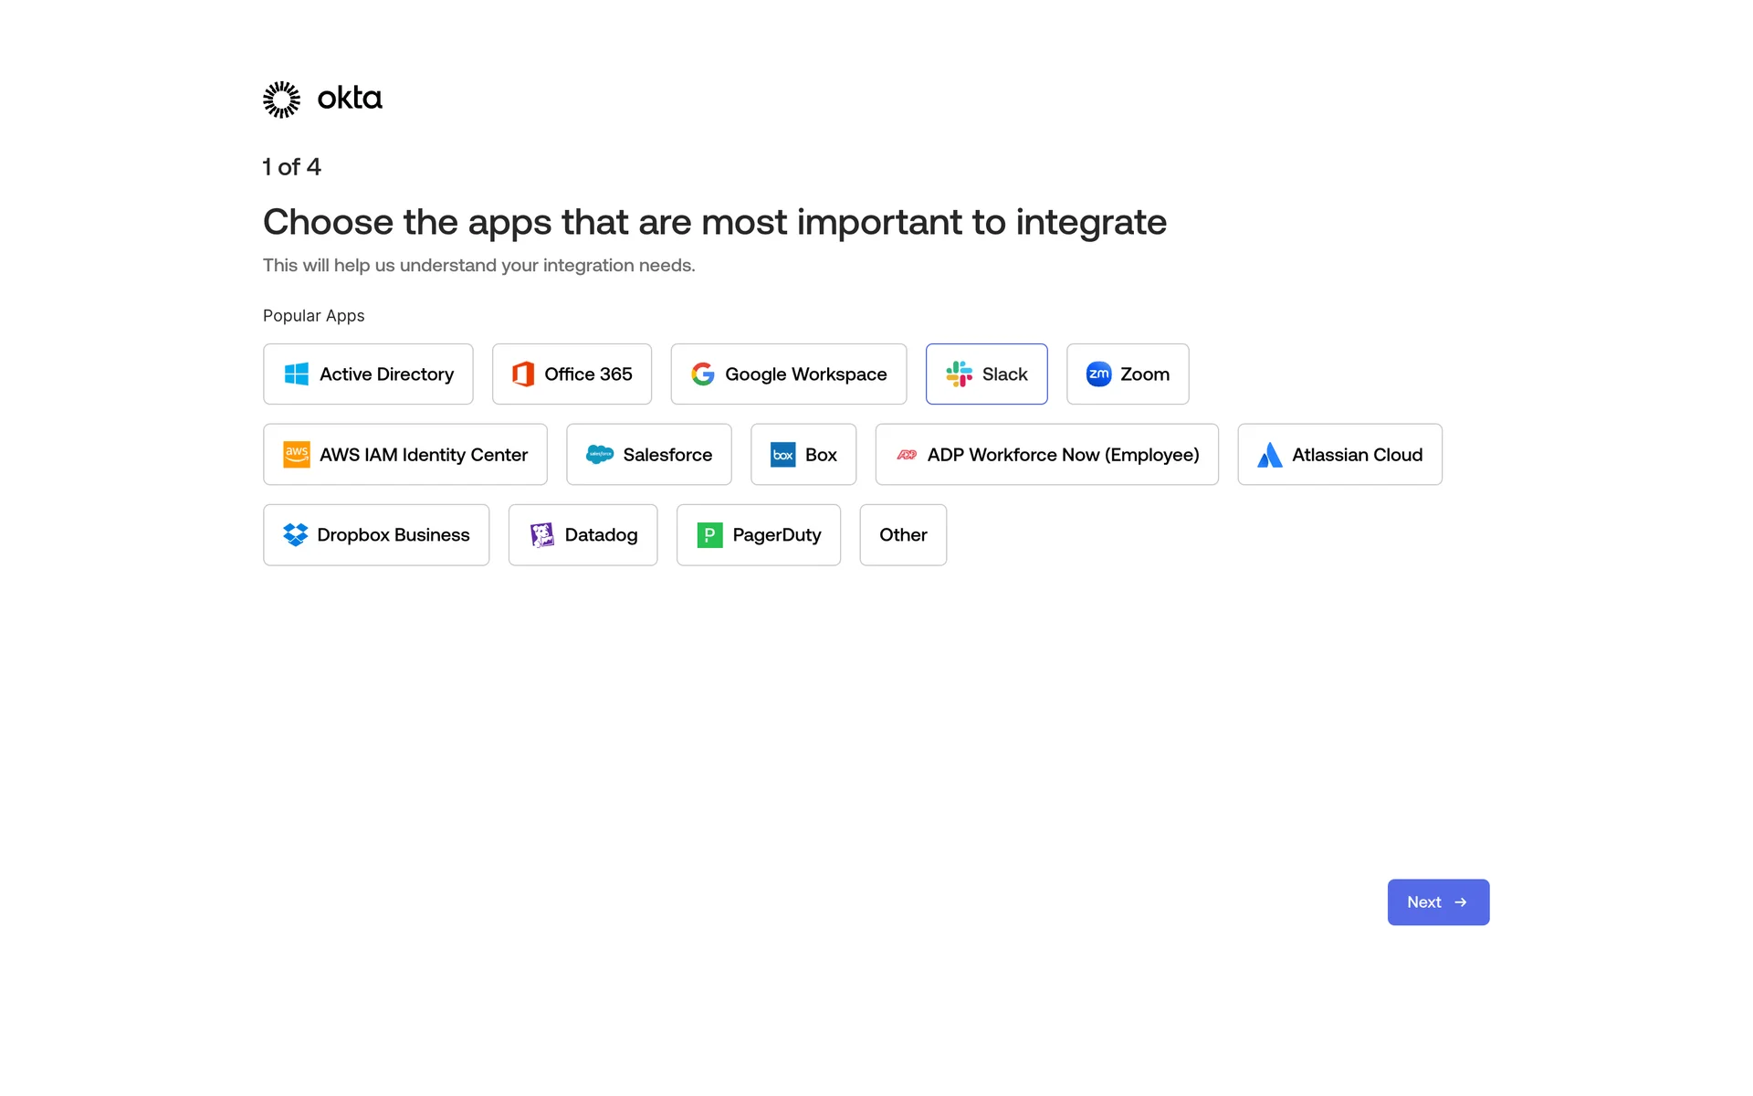
Task: Click the Slack logo icon
Action: pos(959,374)
